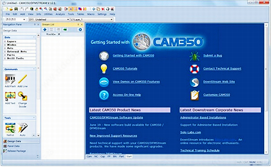This screenshot has width=271, height=168.
Task: Switch to the NC tab
Action: pyautogui.click(x=96, y=156)
